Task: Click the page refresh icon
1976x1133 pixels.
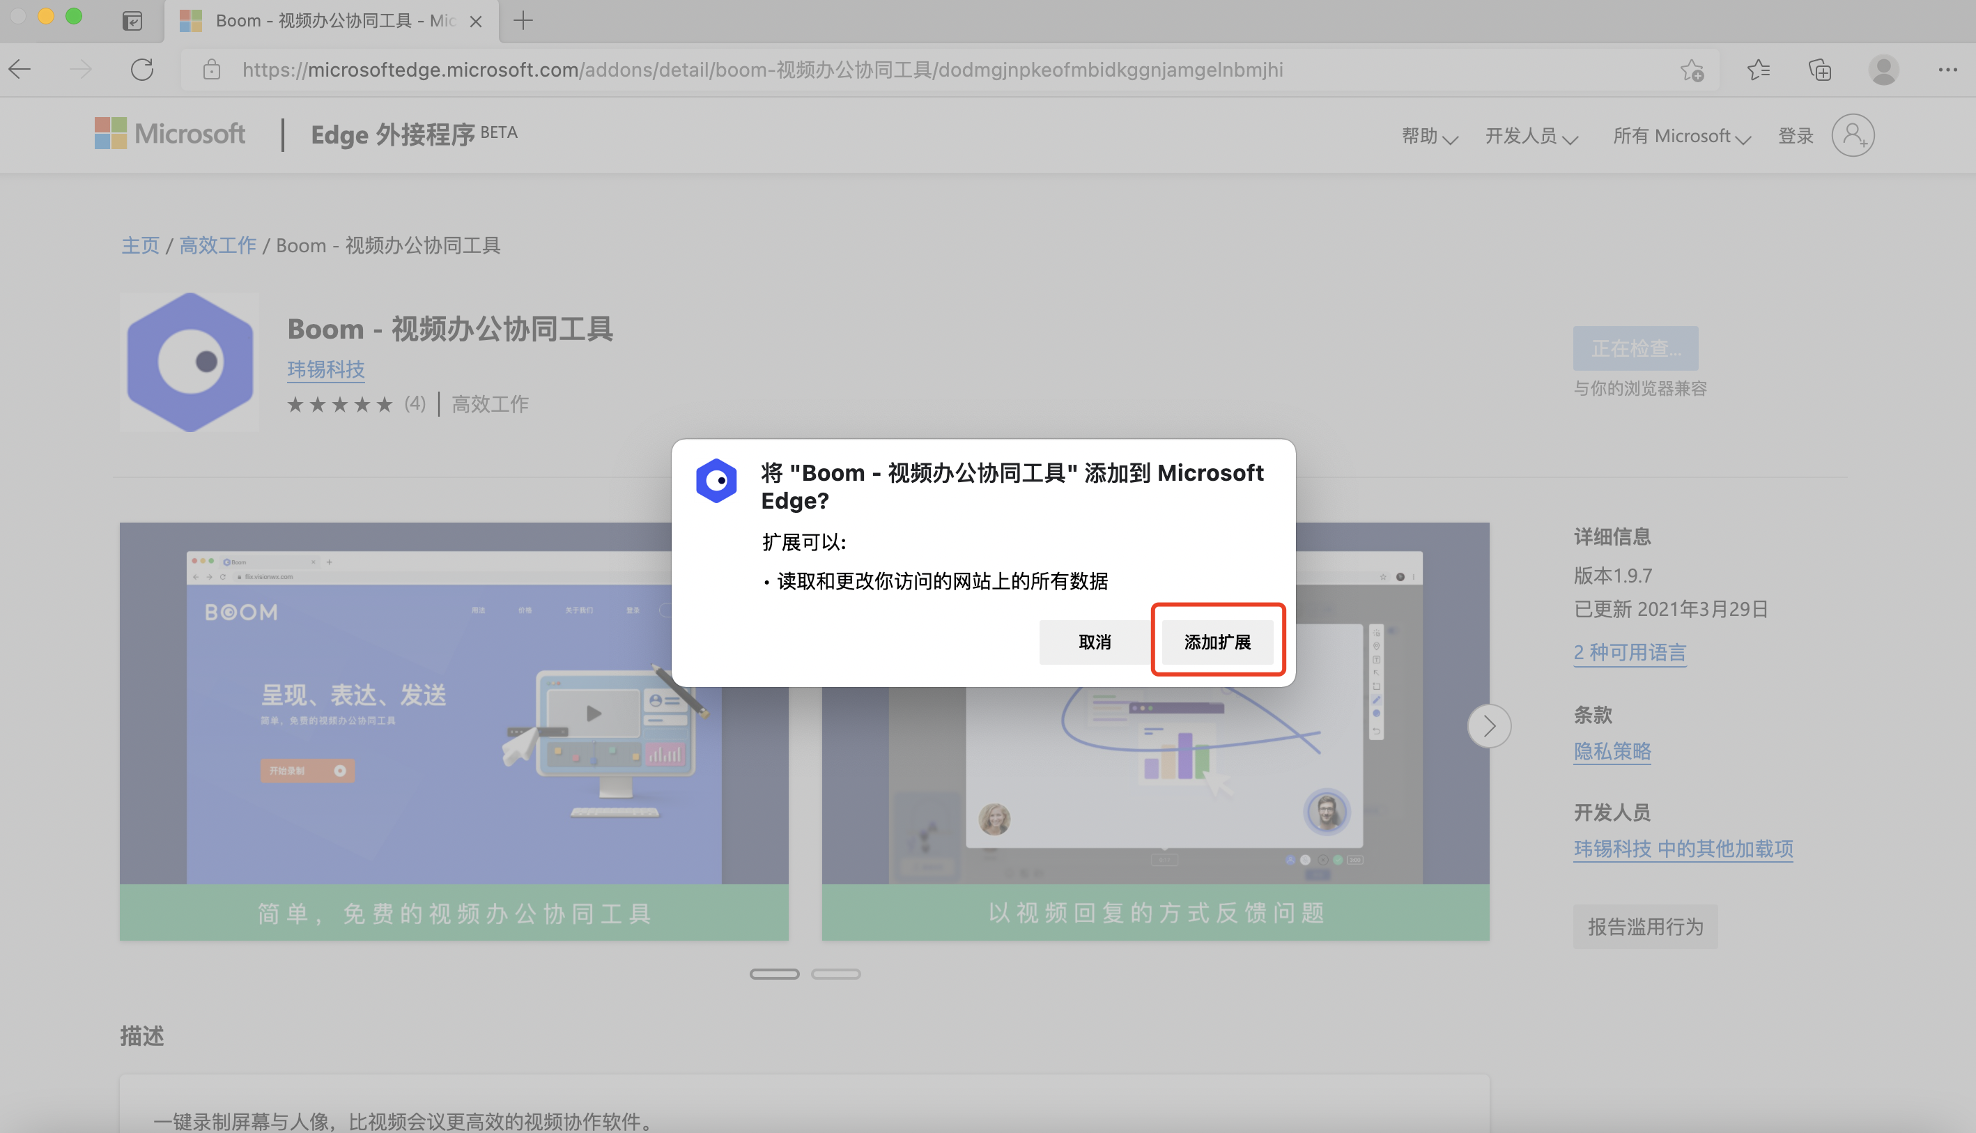Action: [x=141, y=70]
